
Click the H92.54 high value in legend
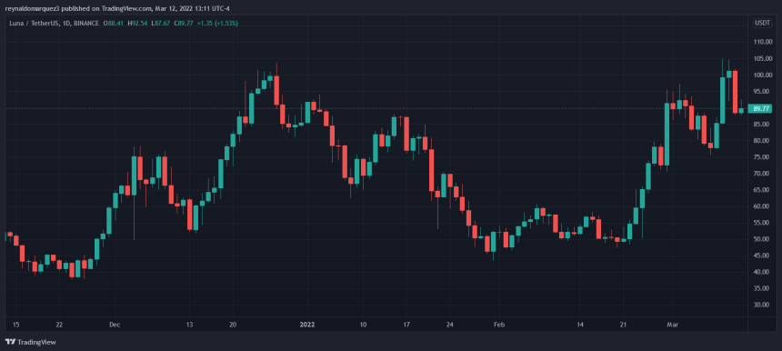(x=137, y=23)
